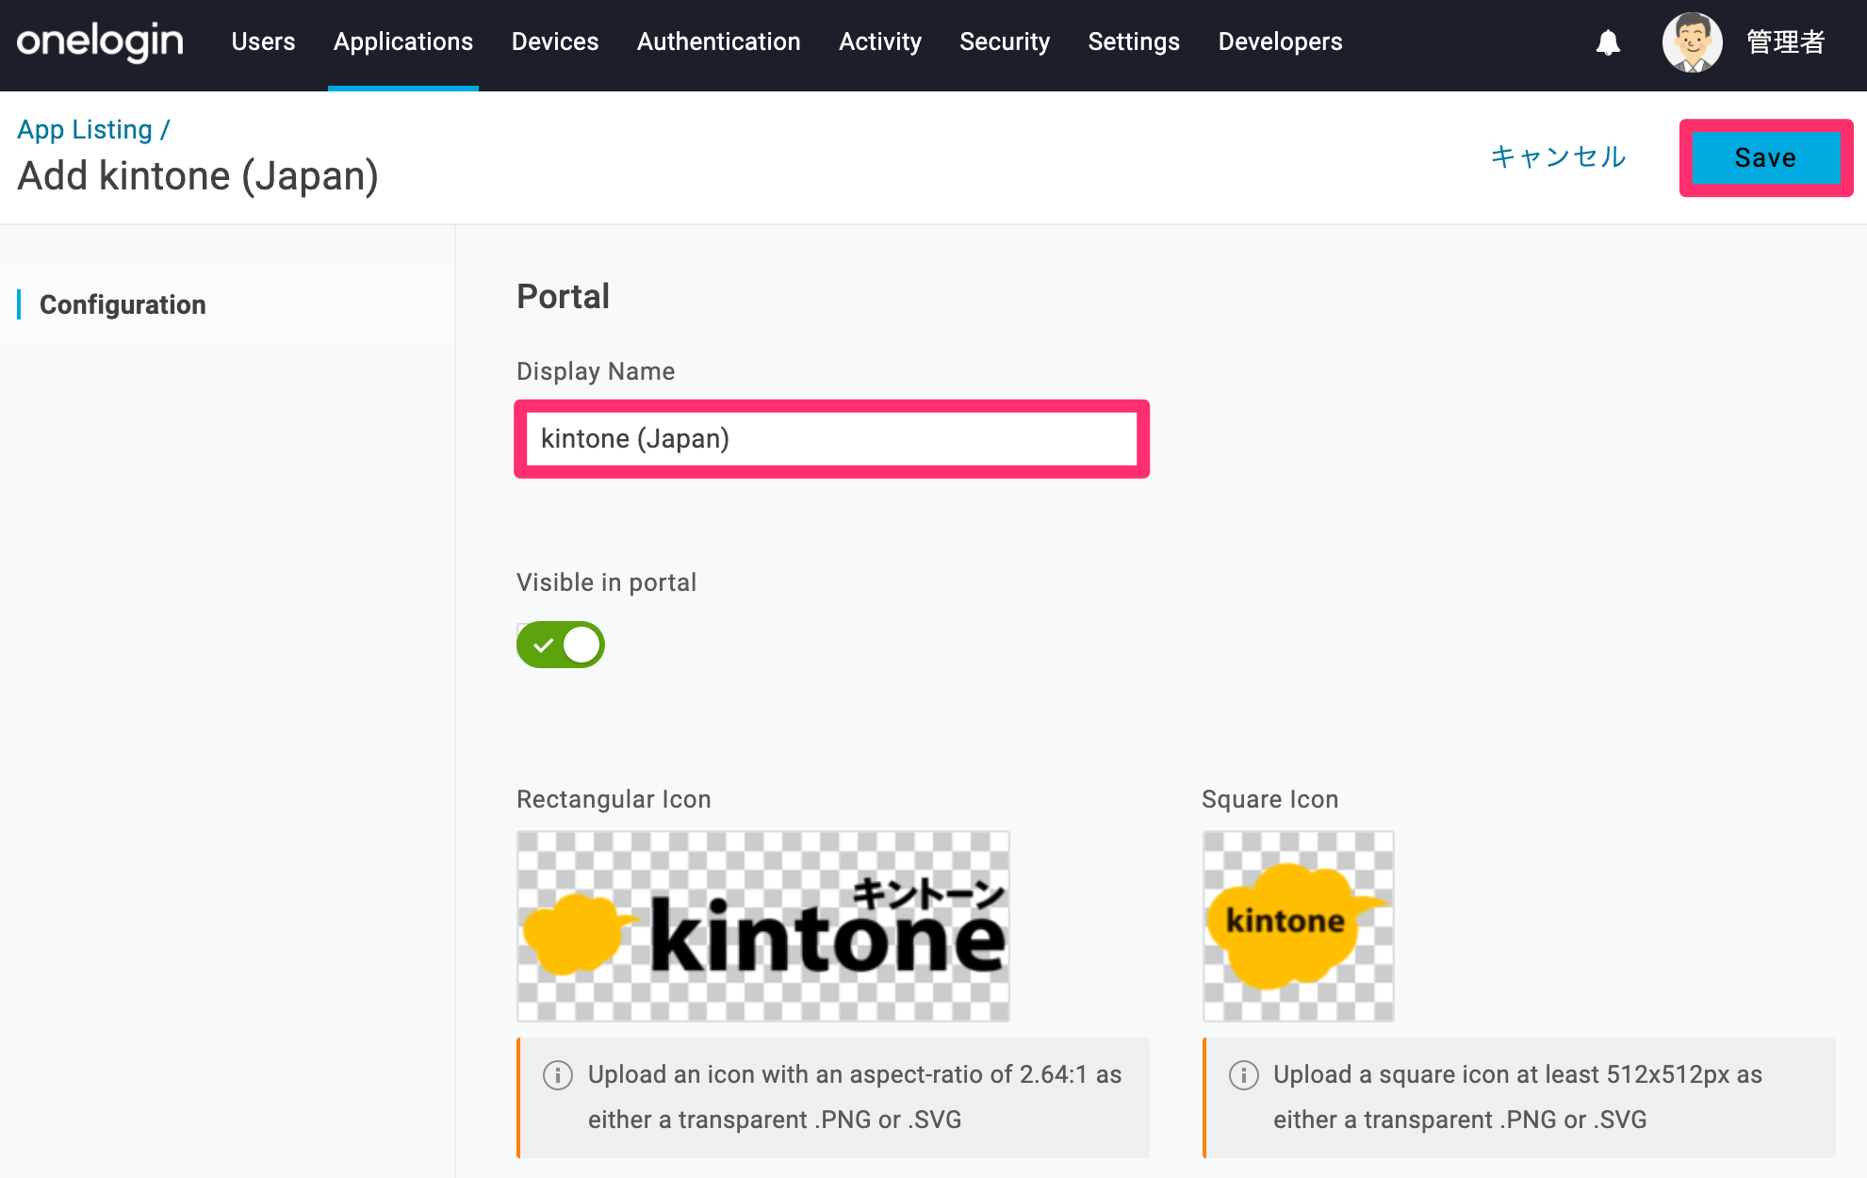Open the Settings menu
Image resolution: width=1867 pixels, height=1178 pixels.
(x=1134, y=41)
